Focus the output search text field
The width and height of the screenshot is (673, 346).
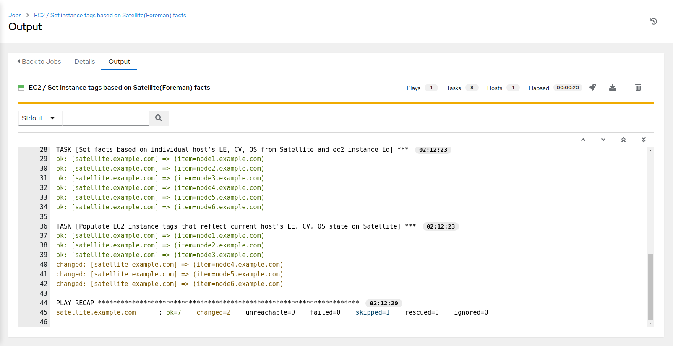coord(105,118)
